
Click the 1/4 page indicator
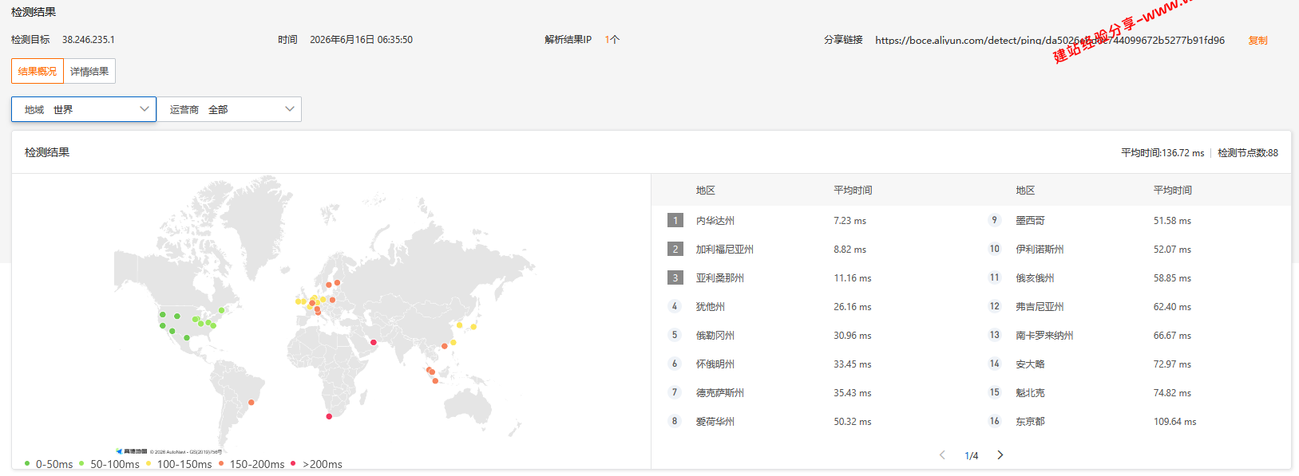tap(971, 456)
